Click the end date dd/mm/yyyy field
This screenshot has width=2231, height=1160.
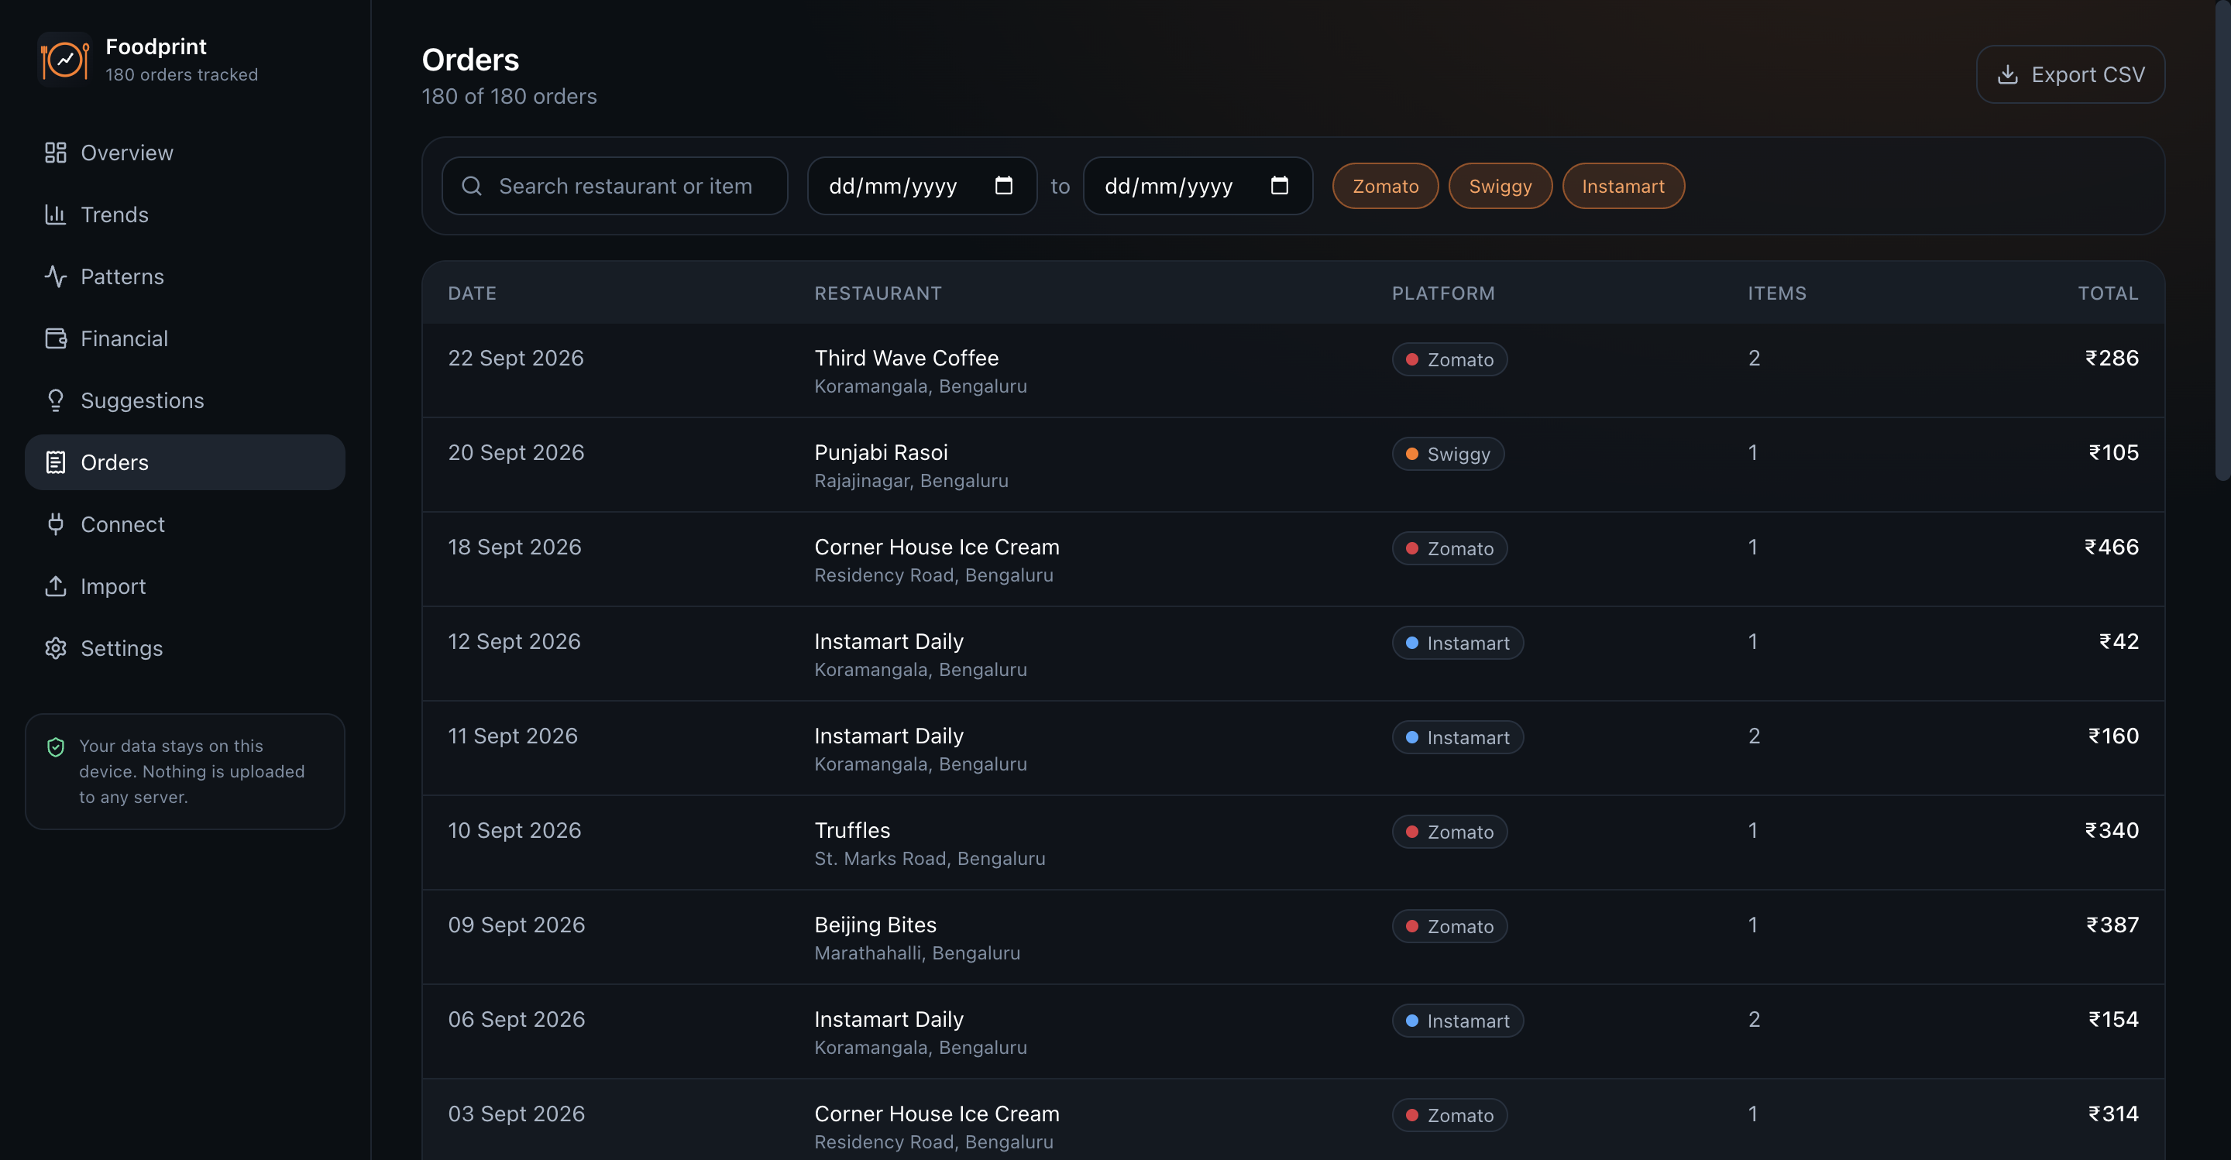click(x=1198, y=186)
